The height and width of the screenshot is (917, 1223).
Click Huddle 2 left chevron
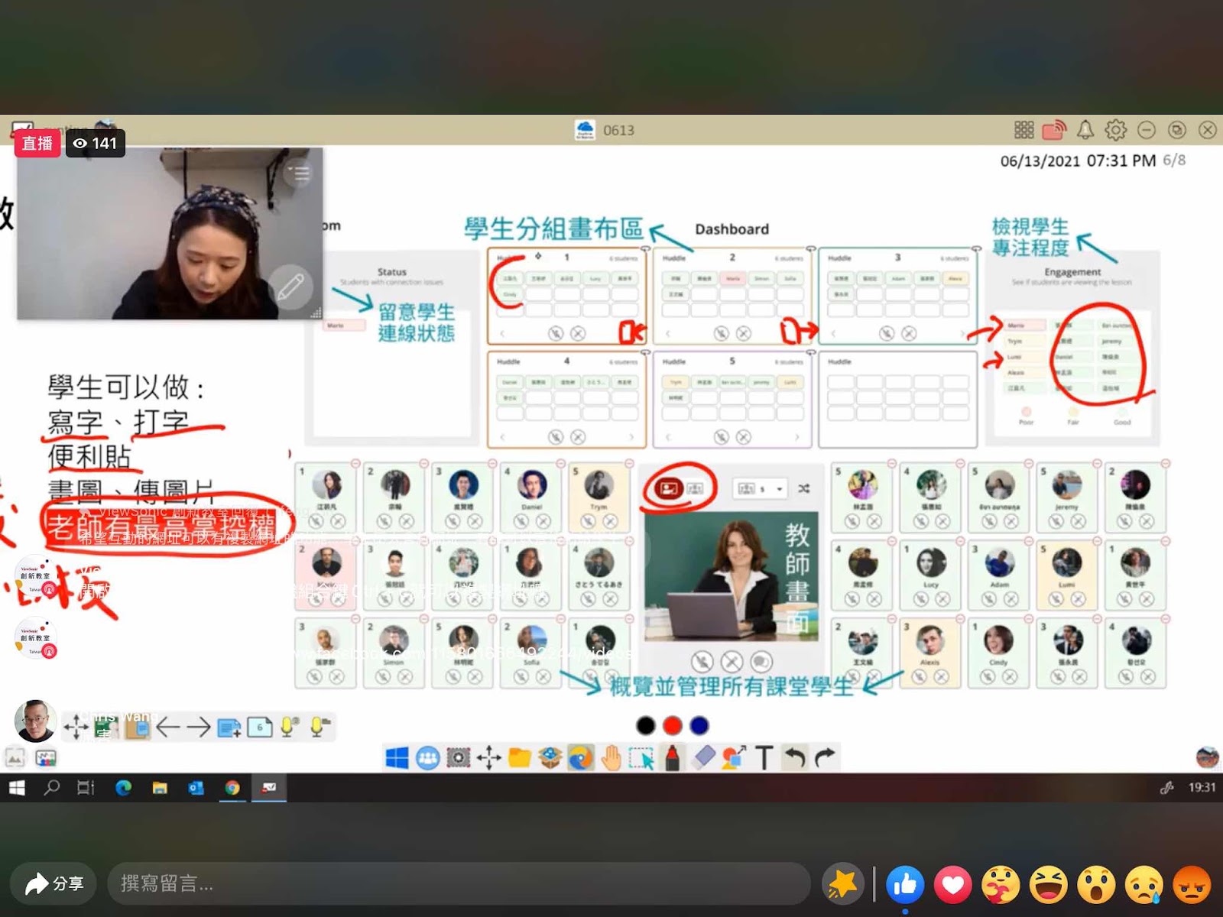pyautogui.click(x=668, y=334)
